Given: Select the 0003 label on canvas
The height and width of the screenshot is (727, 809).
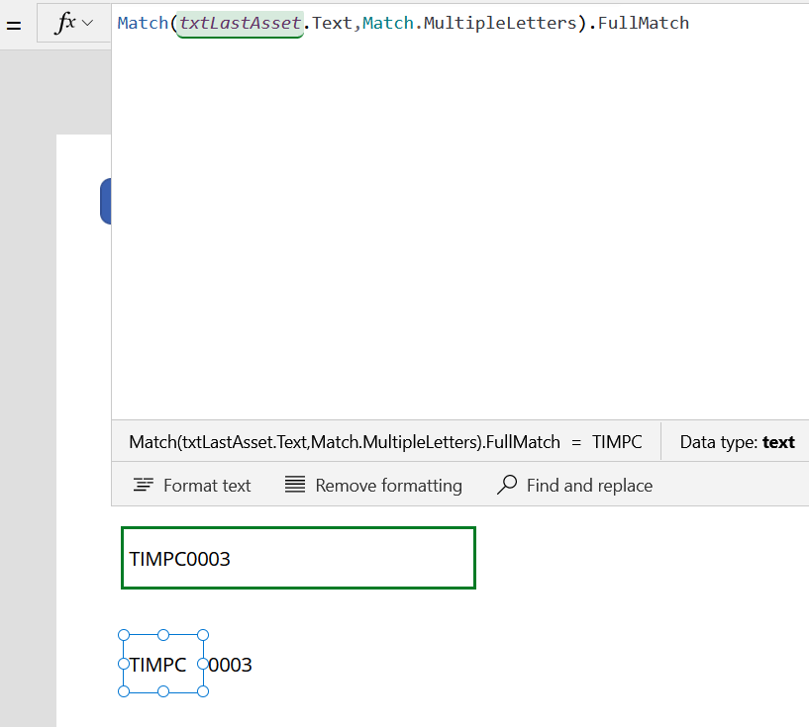Looking at the screenshot, I should click(233, 665).
